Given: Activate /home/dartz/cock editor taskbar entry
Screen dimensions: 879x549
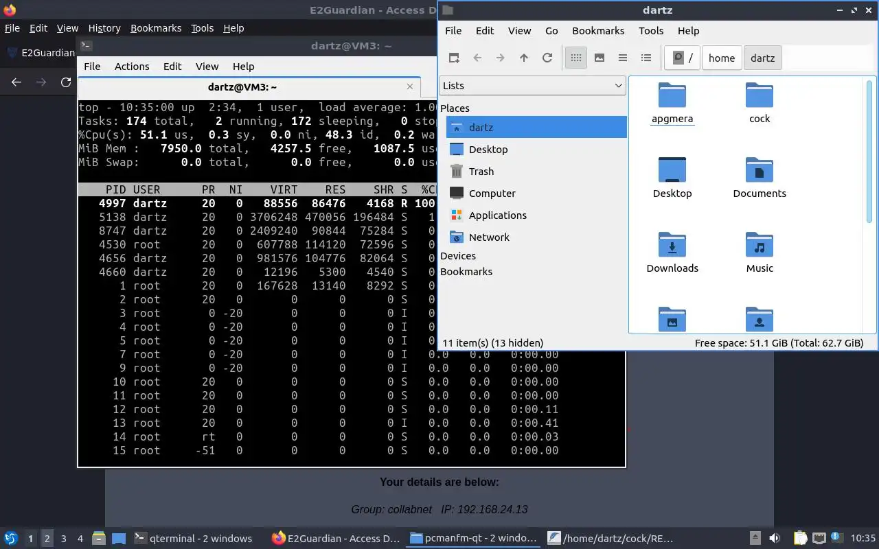Looking at the screenshot, I should [611, 539].
